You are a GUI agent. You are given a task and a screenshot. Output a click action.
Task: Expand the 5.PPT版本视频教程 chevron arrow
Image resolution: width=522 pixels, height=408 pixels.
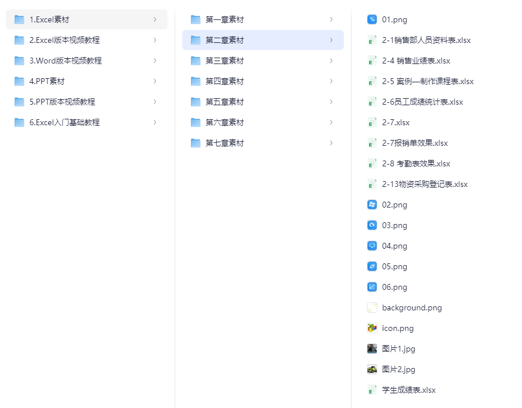tap(155, 102)
